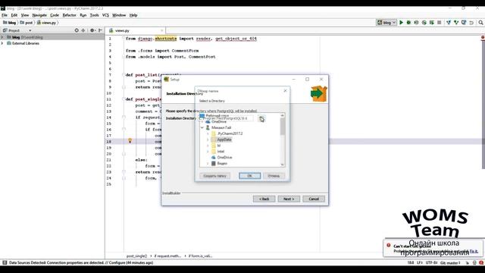This screenshot has height=273, width=485.
Task: Click Отмена in the directory chooser
Action: [274, 176]
